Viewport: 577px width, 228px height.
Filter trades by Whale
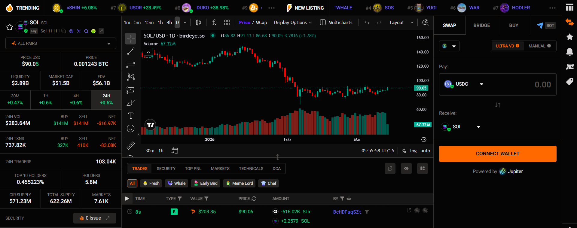pyautogui.click(x=177, y=183)
